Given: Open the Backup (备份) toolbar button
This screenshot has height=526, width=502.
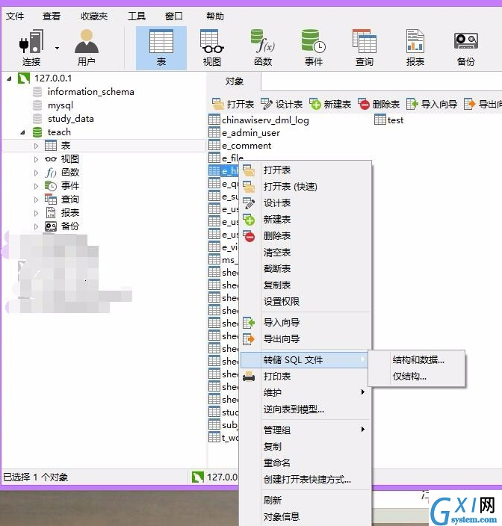Looking at the screenshot, I should (466, 48).
